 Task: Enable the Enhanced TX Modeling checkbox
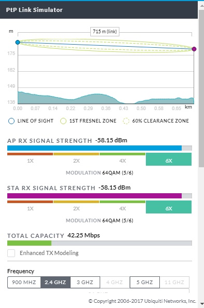pos(11,253)
